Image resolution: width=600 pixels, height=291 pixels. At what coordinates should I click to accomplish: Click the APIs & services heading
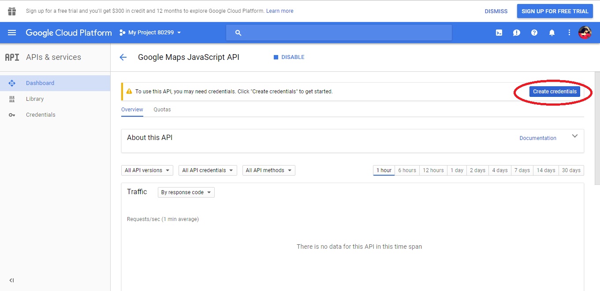(x=53, y=57)
